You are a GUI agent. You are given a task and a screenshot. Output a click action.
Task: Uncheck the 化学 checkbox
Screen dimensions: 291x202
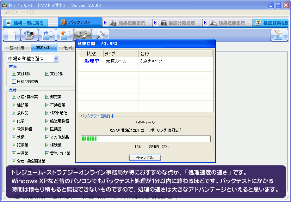(14, 121)
